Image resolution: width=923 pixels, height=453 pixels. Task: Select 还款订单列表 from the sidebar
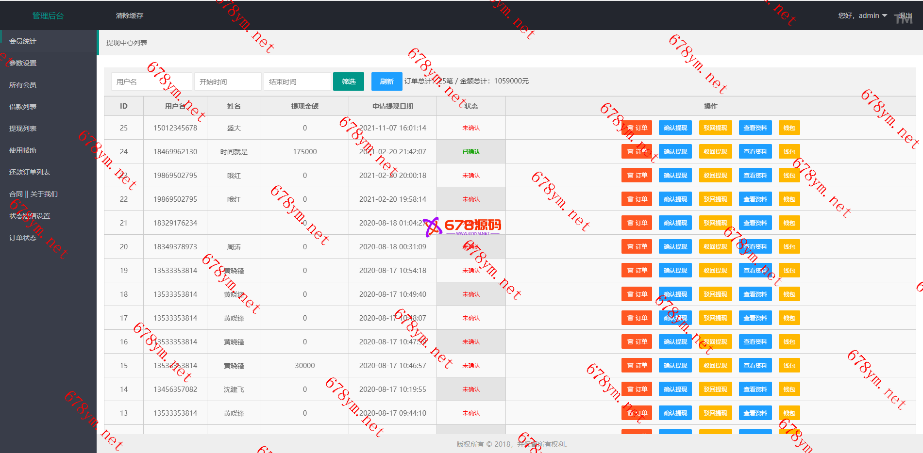click(30, 172)
